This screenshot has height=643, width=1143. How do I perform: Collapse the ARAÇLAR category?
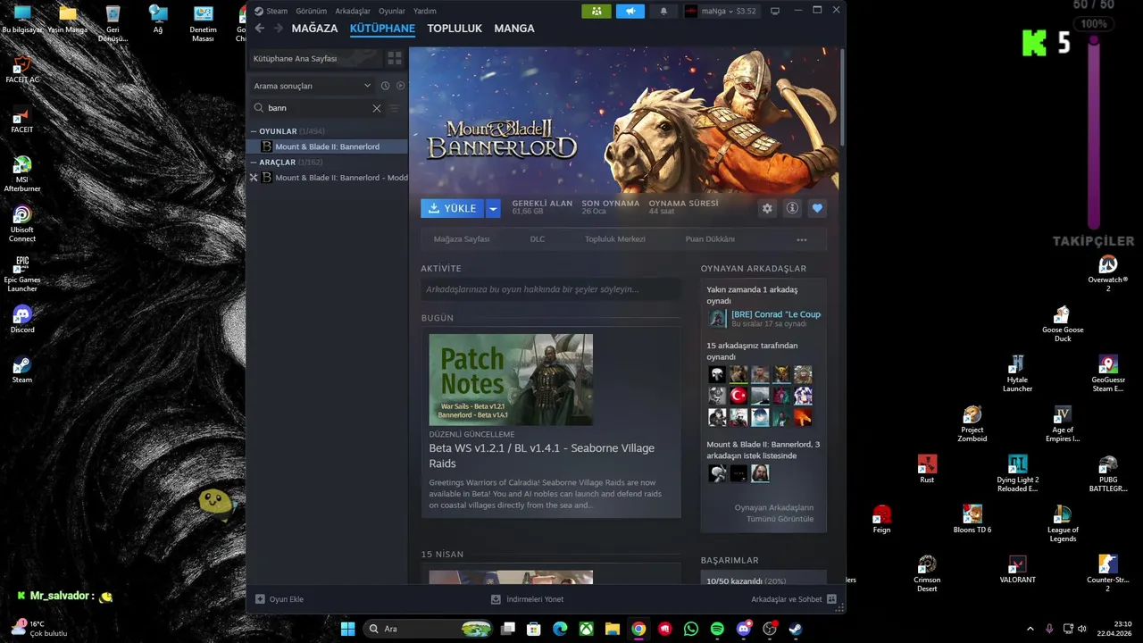click(x=254, y=163)
